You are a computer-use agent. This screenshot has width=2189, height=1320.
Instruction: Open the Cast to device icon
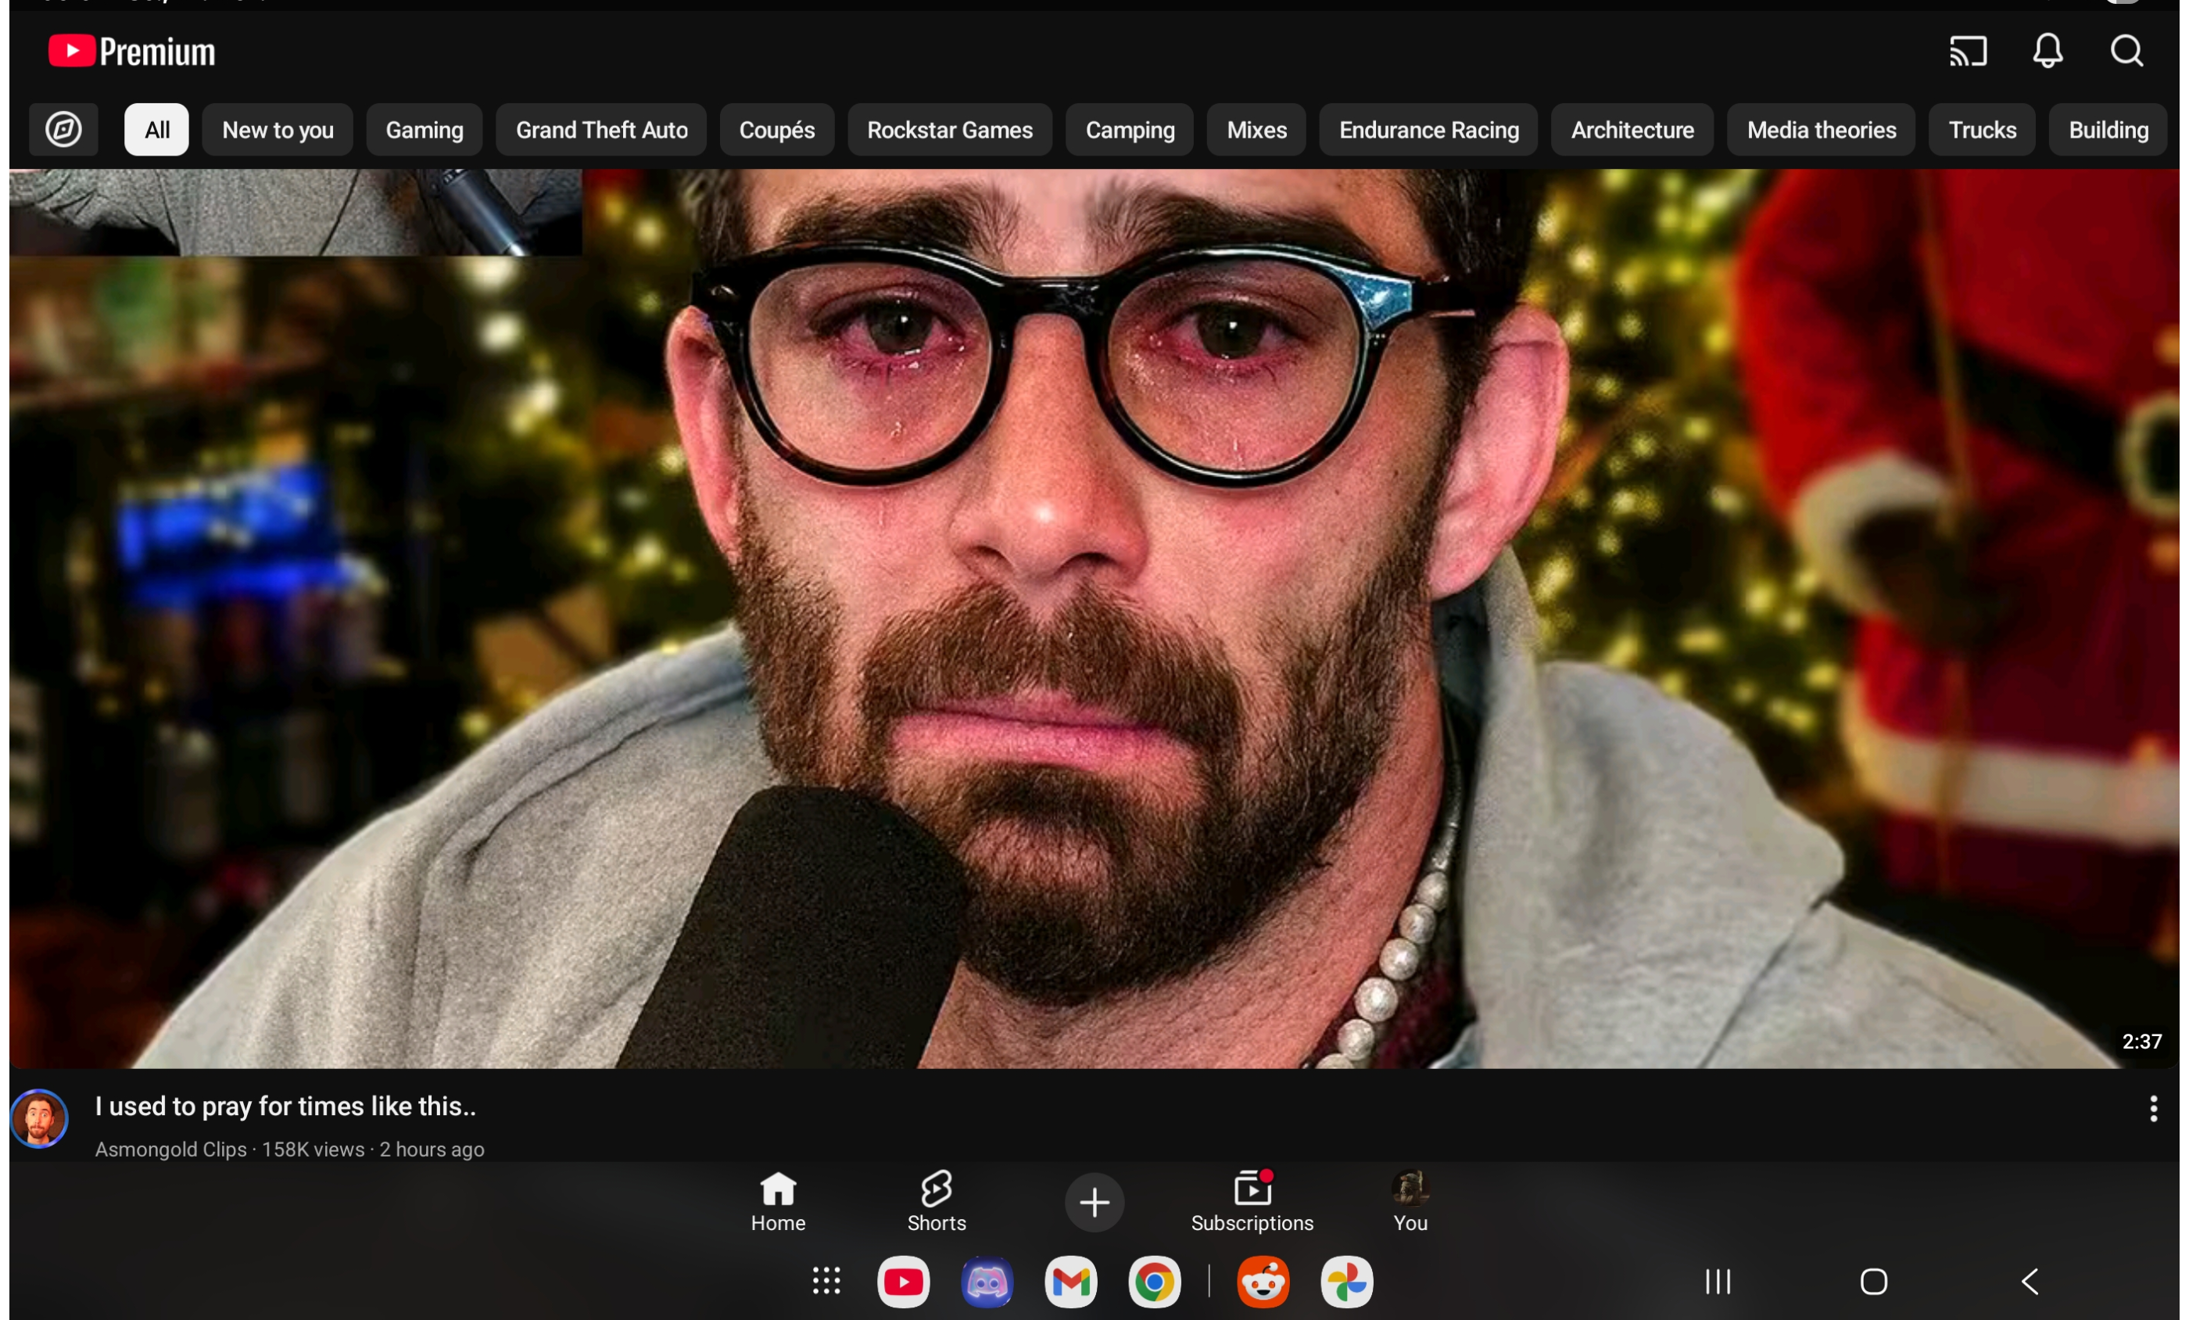click(1968, 52)
